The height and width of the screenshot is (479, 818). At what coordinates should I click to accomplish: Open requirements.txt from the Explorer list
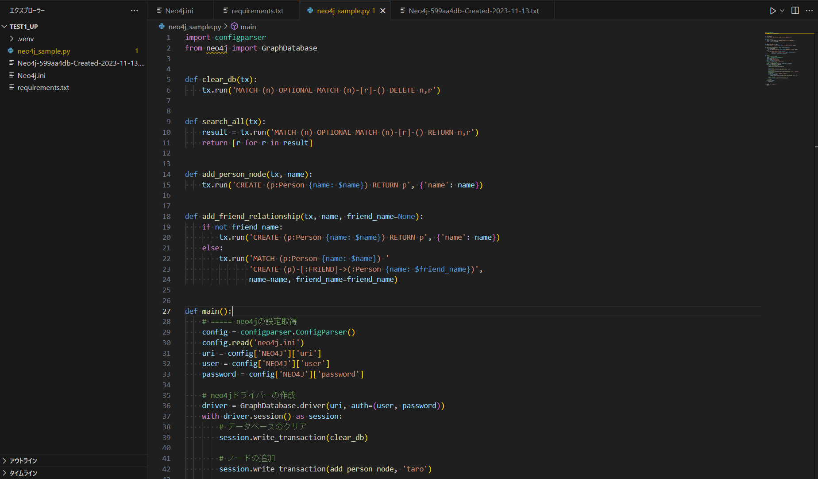(43, 87)
